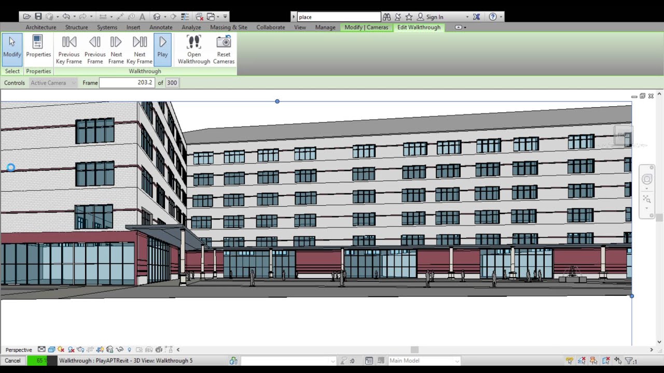
Task: Click Frame number input field
Action: coord(127,83)
